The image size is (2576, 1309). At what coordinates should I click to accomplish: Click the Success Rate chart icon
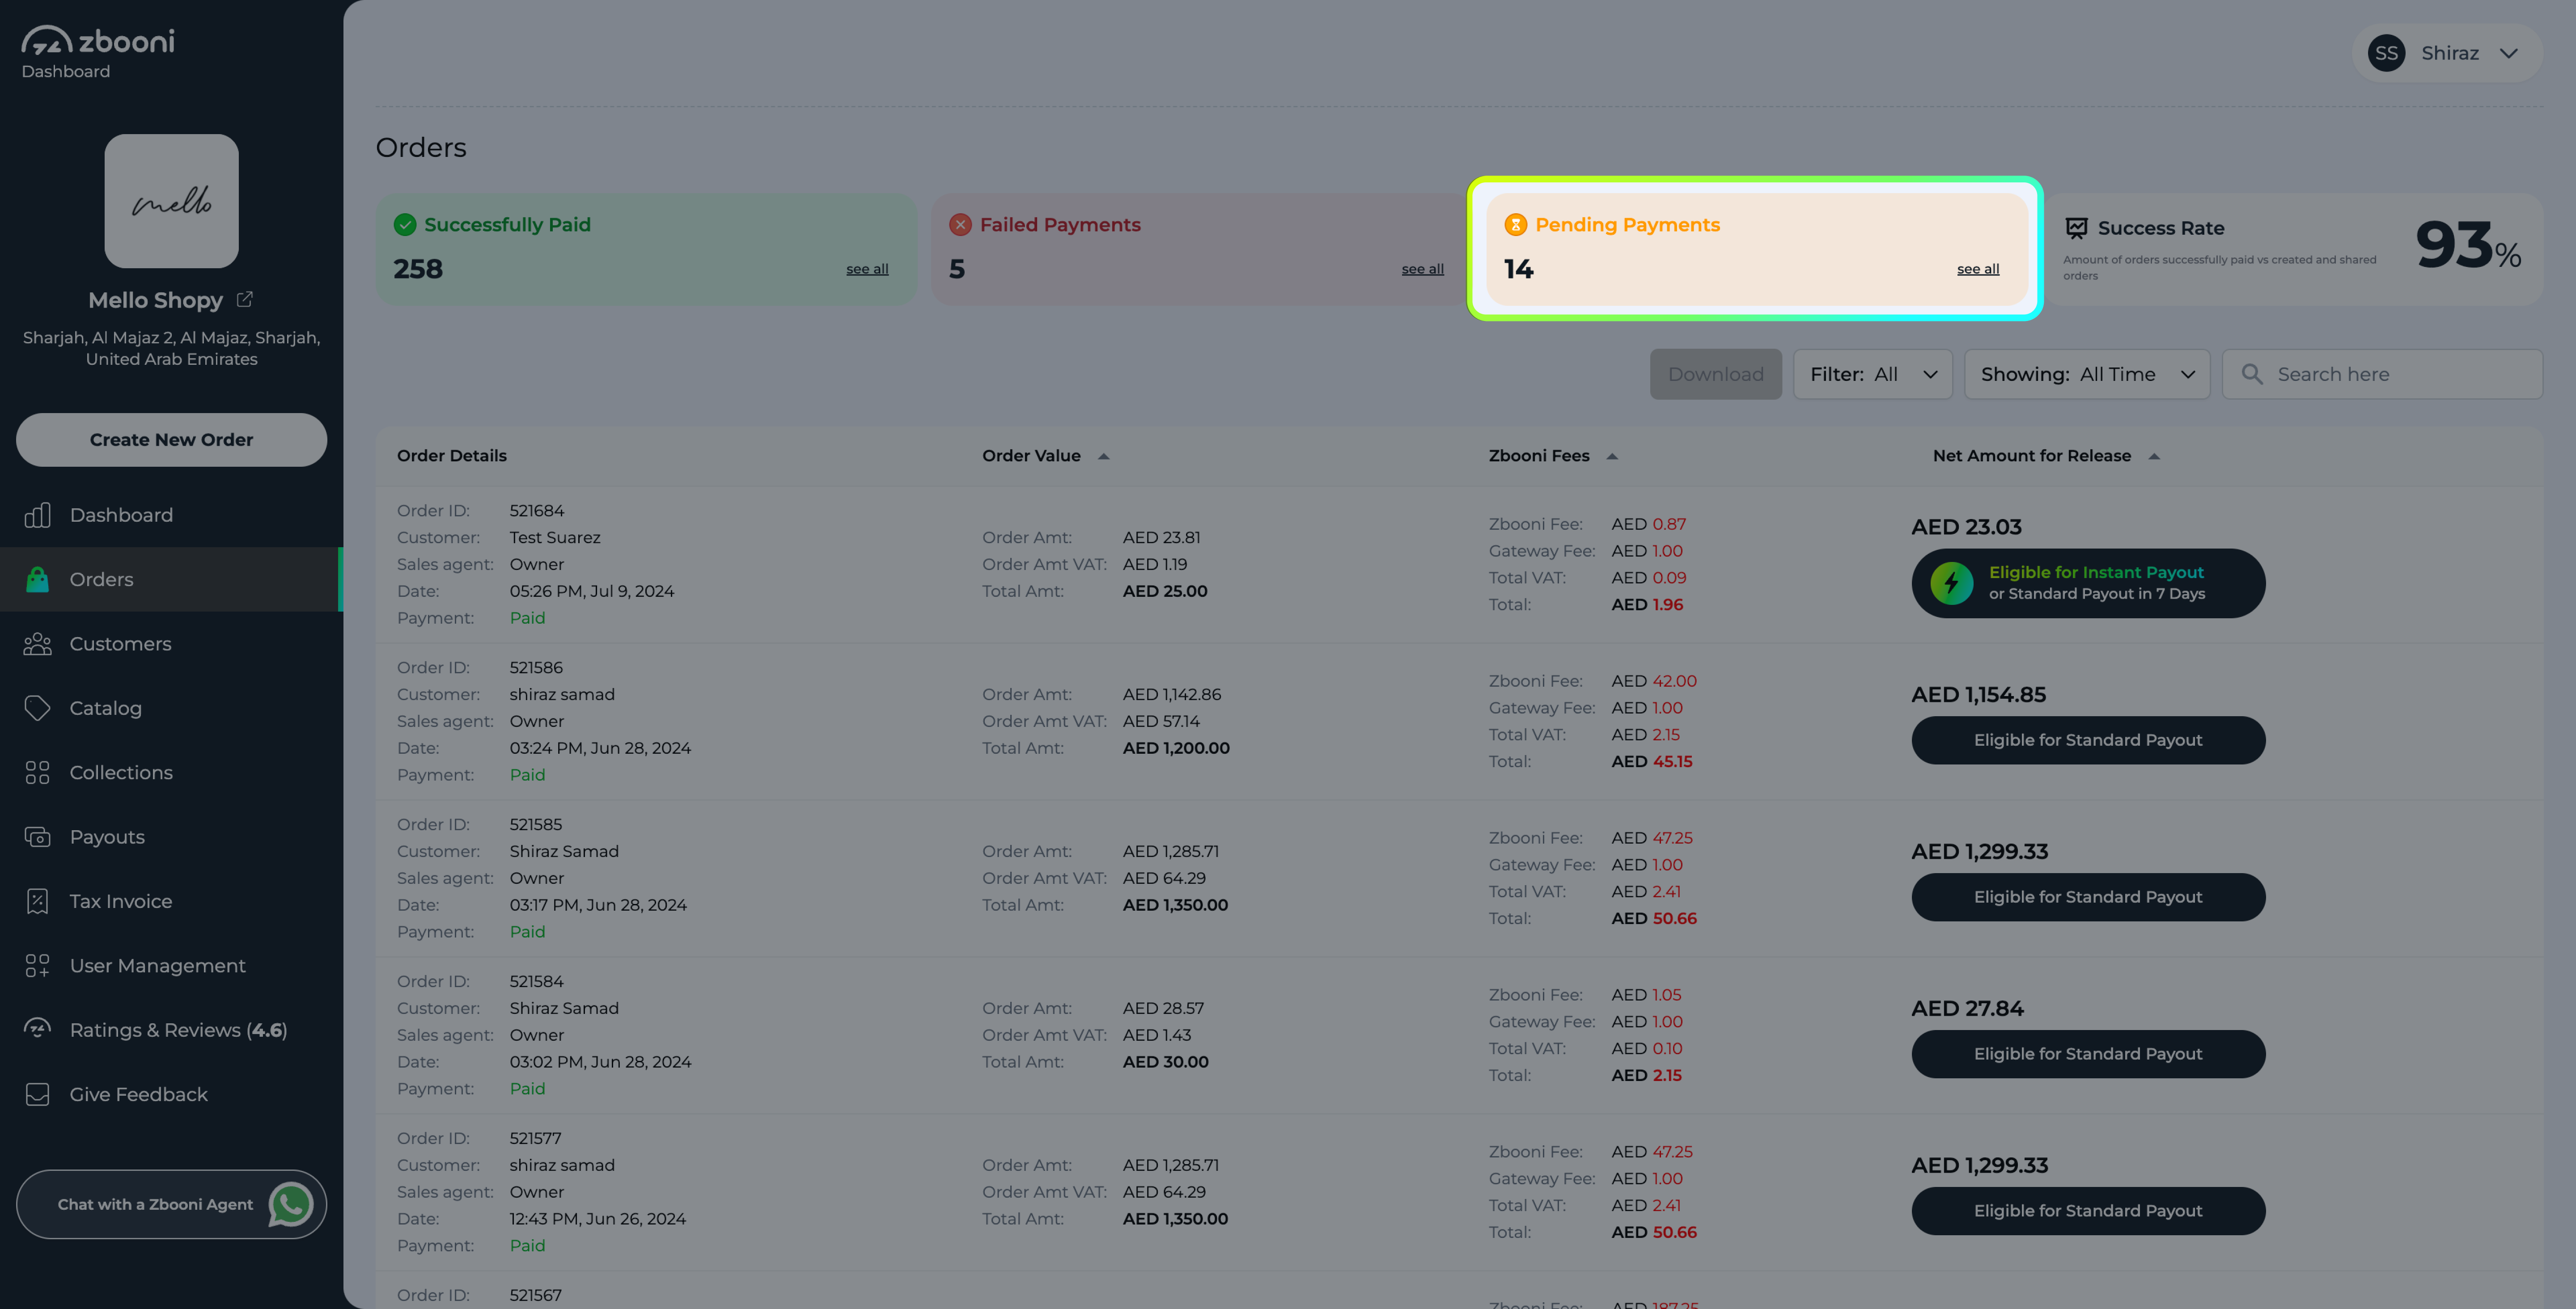(x=2077, y=228)
